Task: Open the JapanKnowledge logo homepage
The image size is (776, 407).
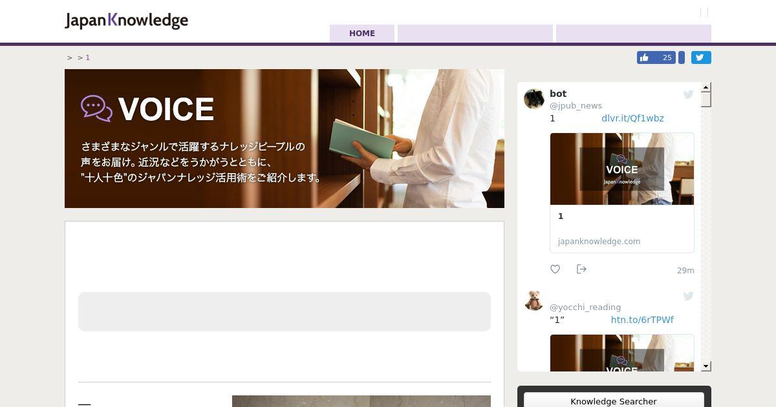Action: click(126, 20)
